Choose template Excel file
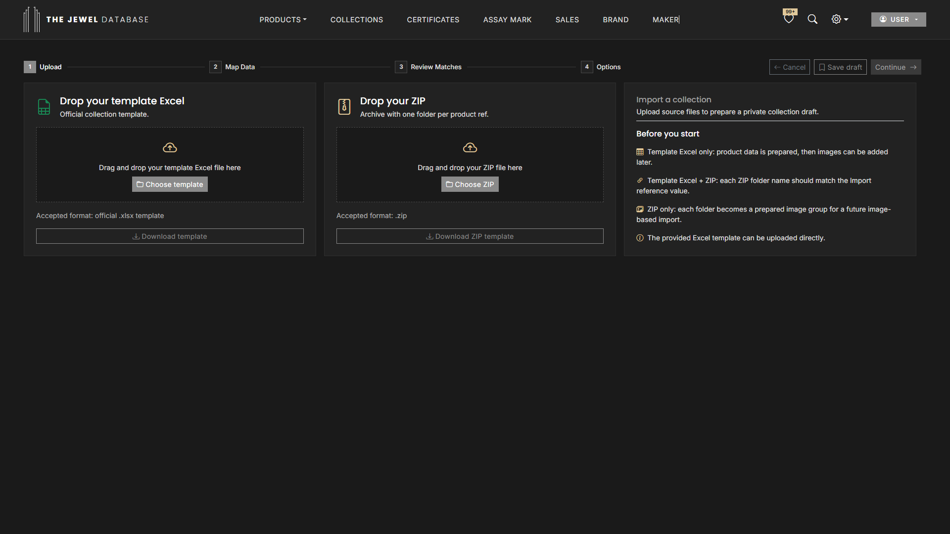 click(x=170, y=184)
